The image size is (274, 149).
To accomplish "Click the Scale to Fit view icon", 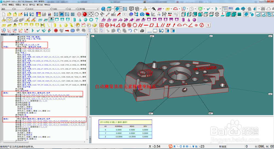I will click(x=56, y=14).
